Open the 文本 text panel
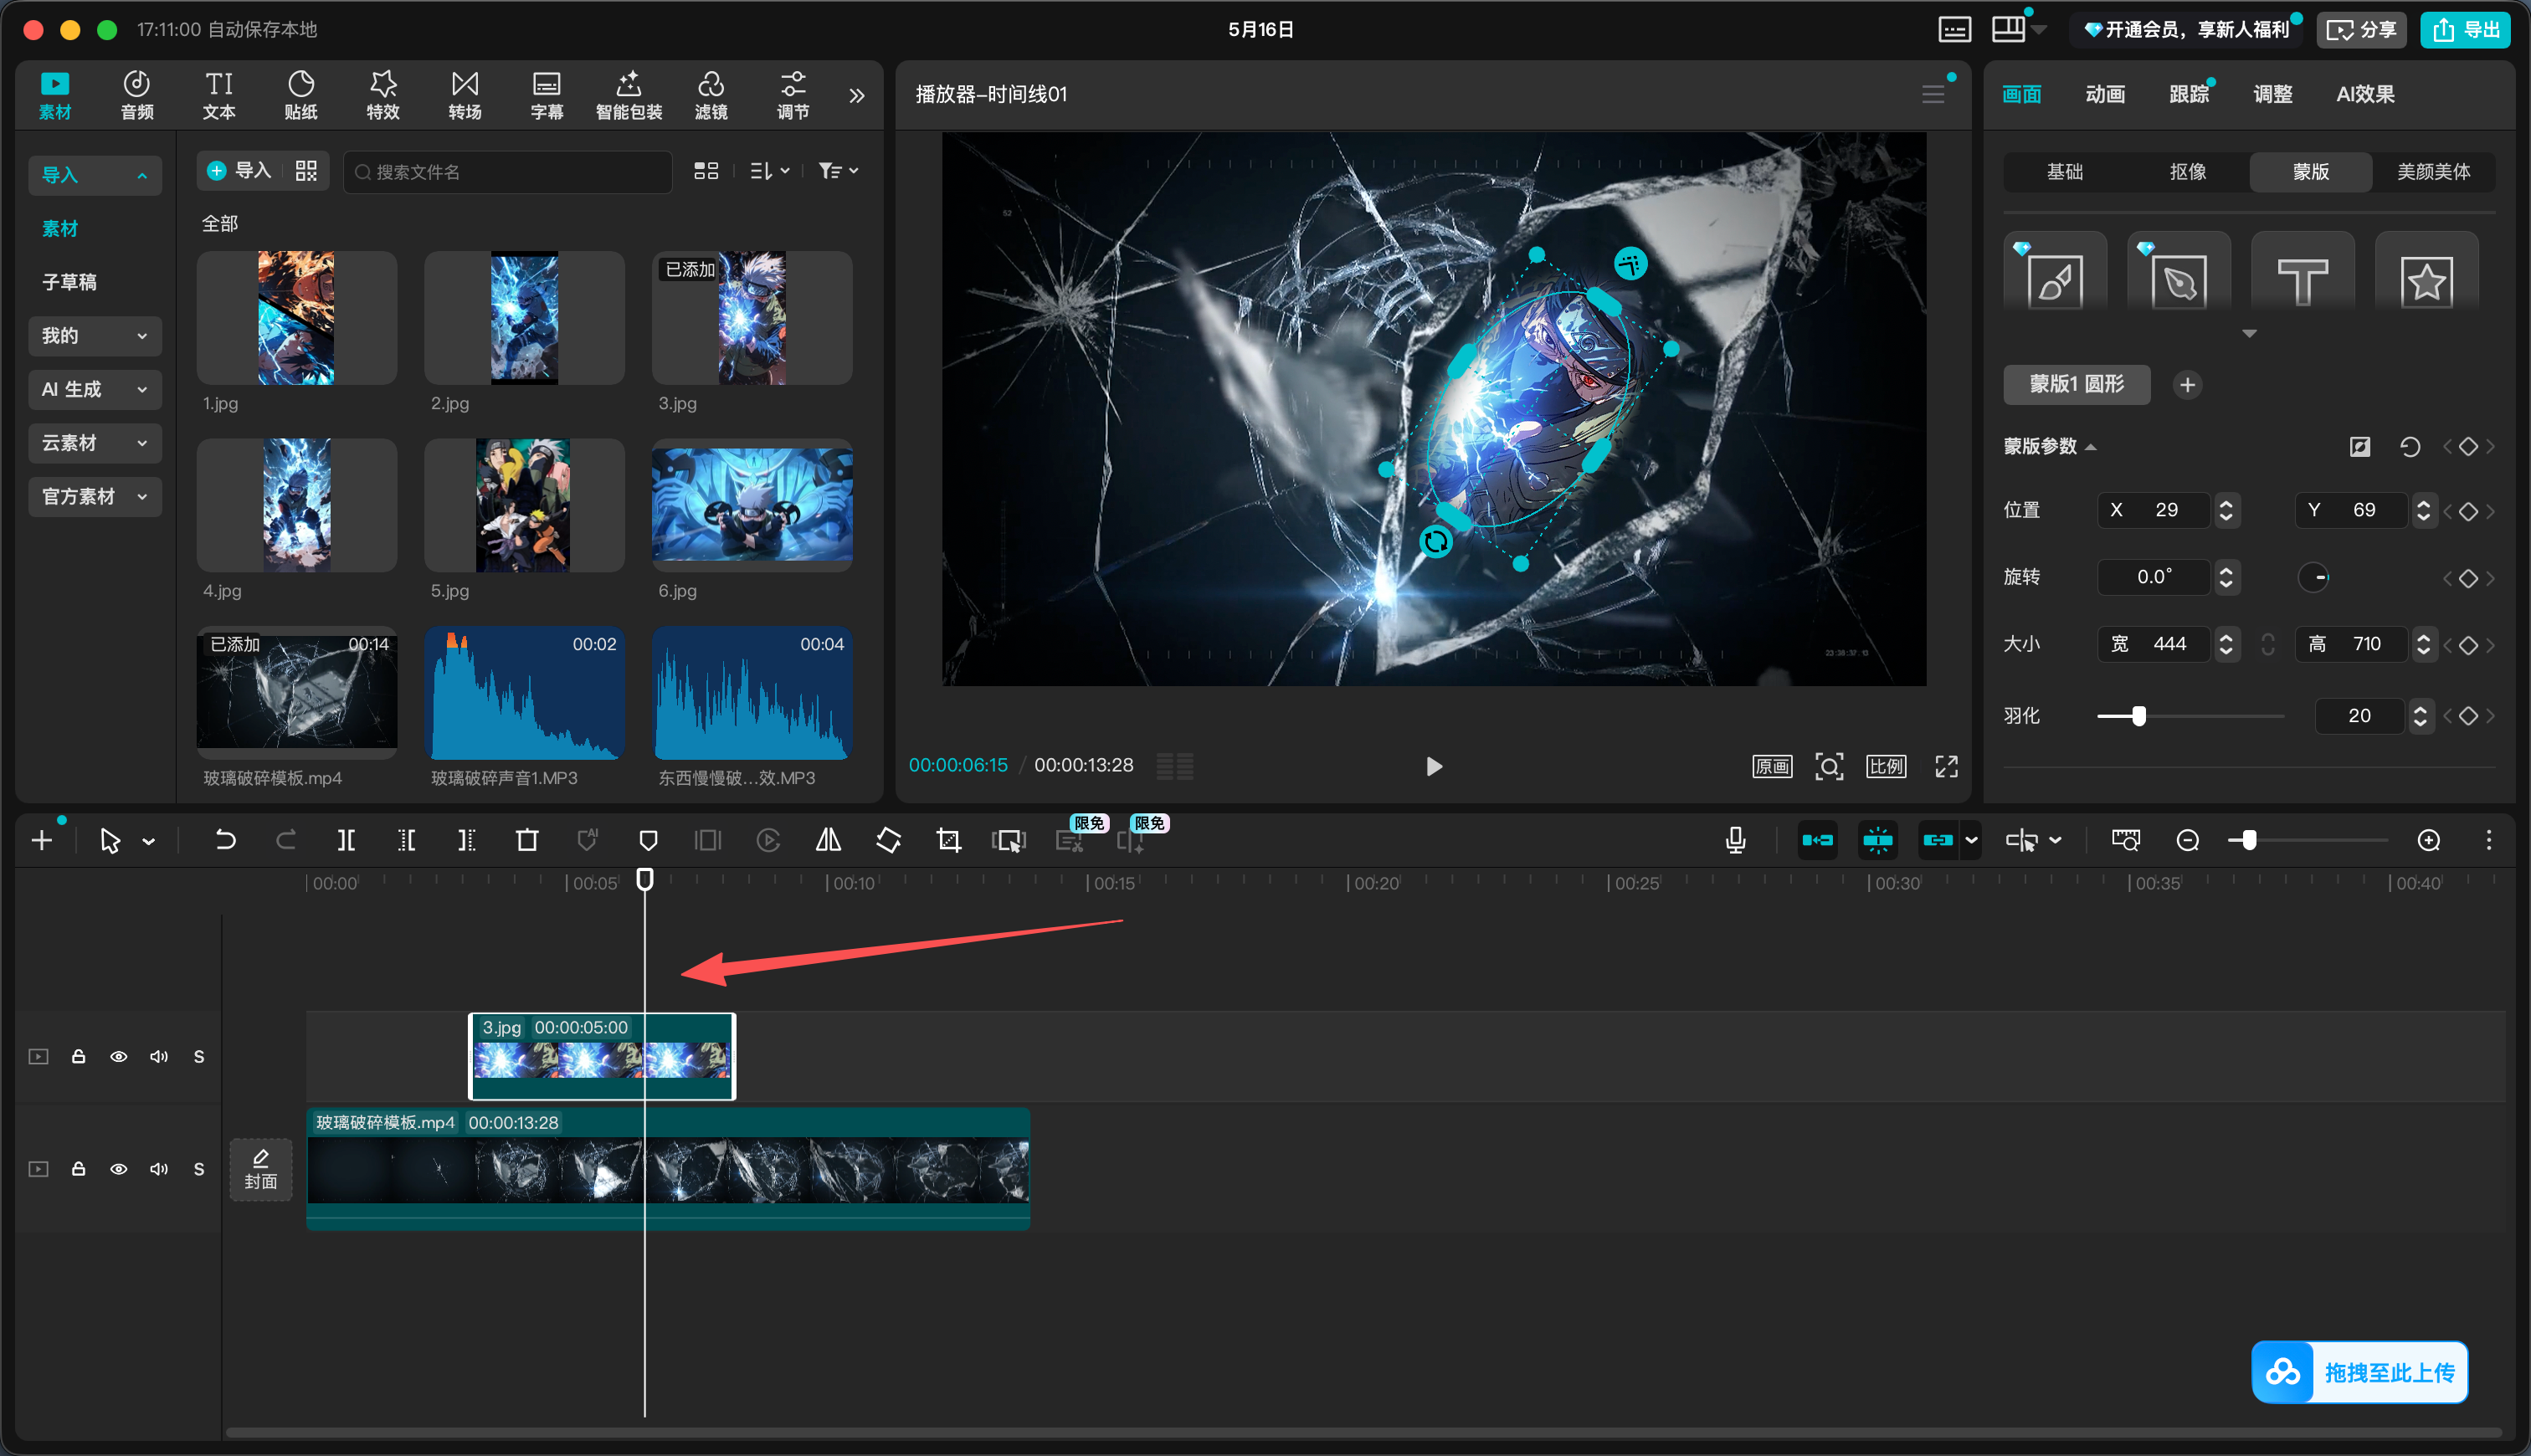 [219, 95]
